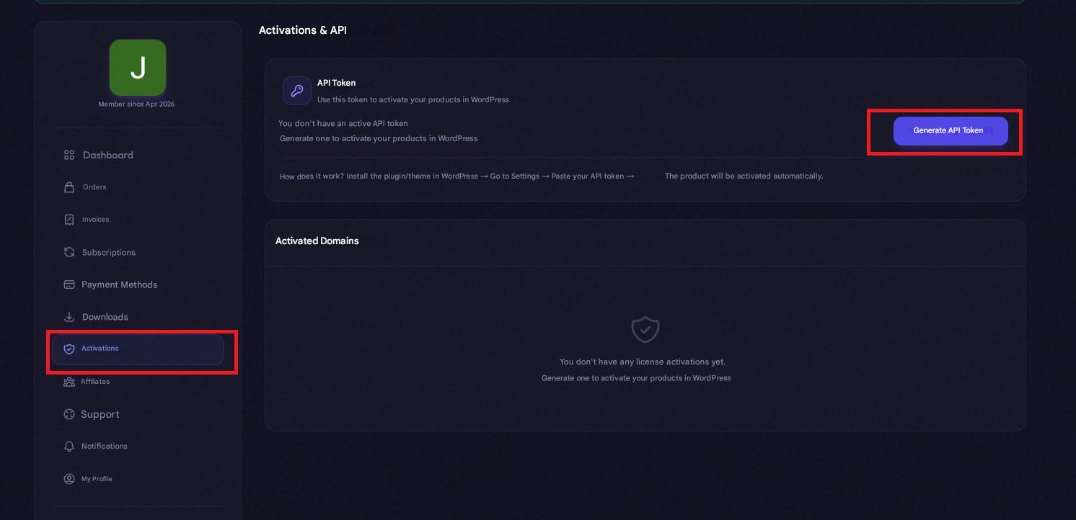Click the Support lifebuoy icon
The width and height of the screenshot is (1076, 520).
coord(69,414)
